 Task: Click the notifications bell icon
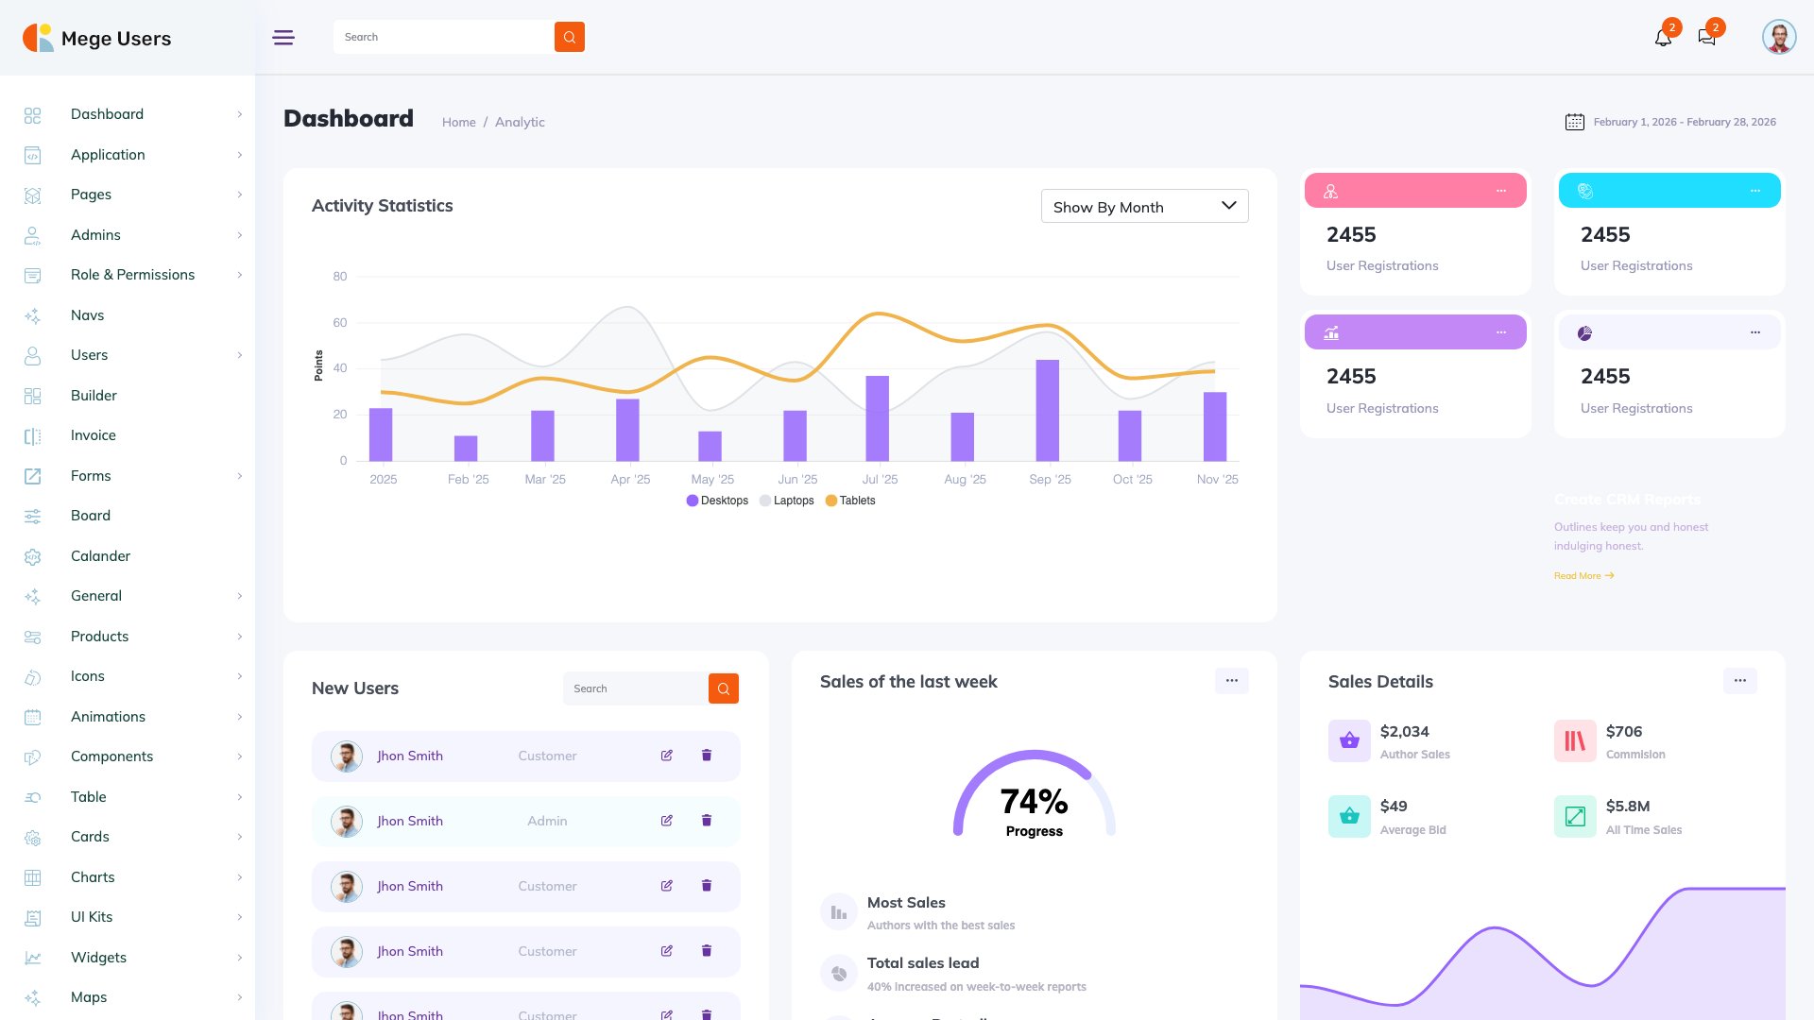coord(1662,37)
